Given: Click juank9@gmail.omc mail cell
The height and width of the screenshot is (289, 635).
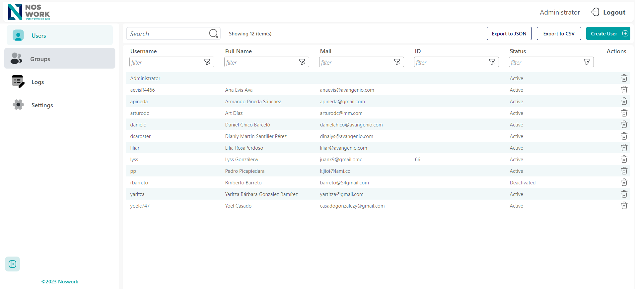Looking at the screenshot, I should pos(341,160).
